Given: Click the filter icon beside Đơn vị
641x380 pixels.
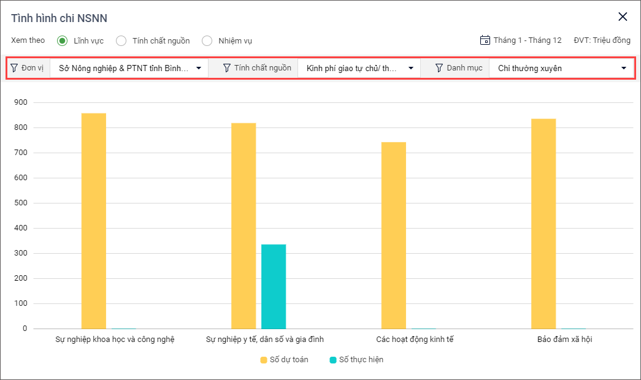Looking at the screenshot, I should tap(14, 68).
